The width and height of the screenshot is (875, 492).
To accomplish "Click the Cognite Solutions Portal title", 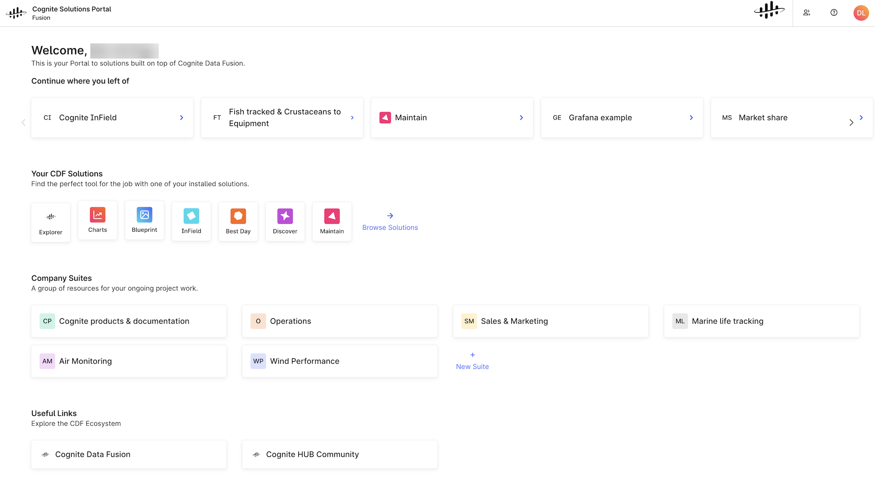I will [x=72, y=9].
